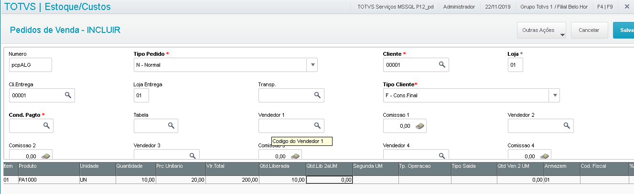Click the F4 | F9 shortcut indicator
This screenshot has width=634, height=194.
tap(605, 7)
